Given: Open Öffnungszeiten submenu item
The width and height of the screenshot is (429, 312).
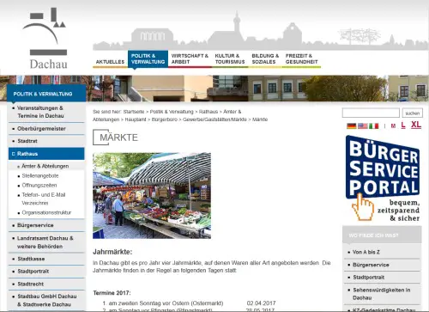Looking at the screenshot, I should coord(39,186).
